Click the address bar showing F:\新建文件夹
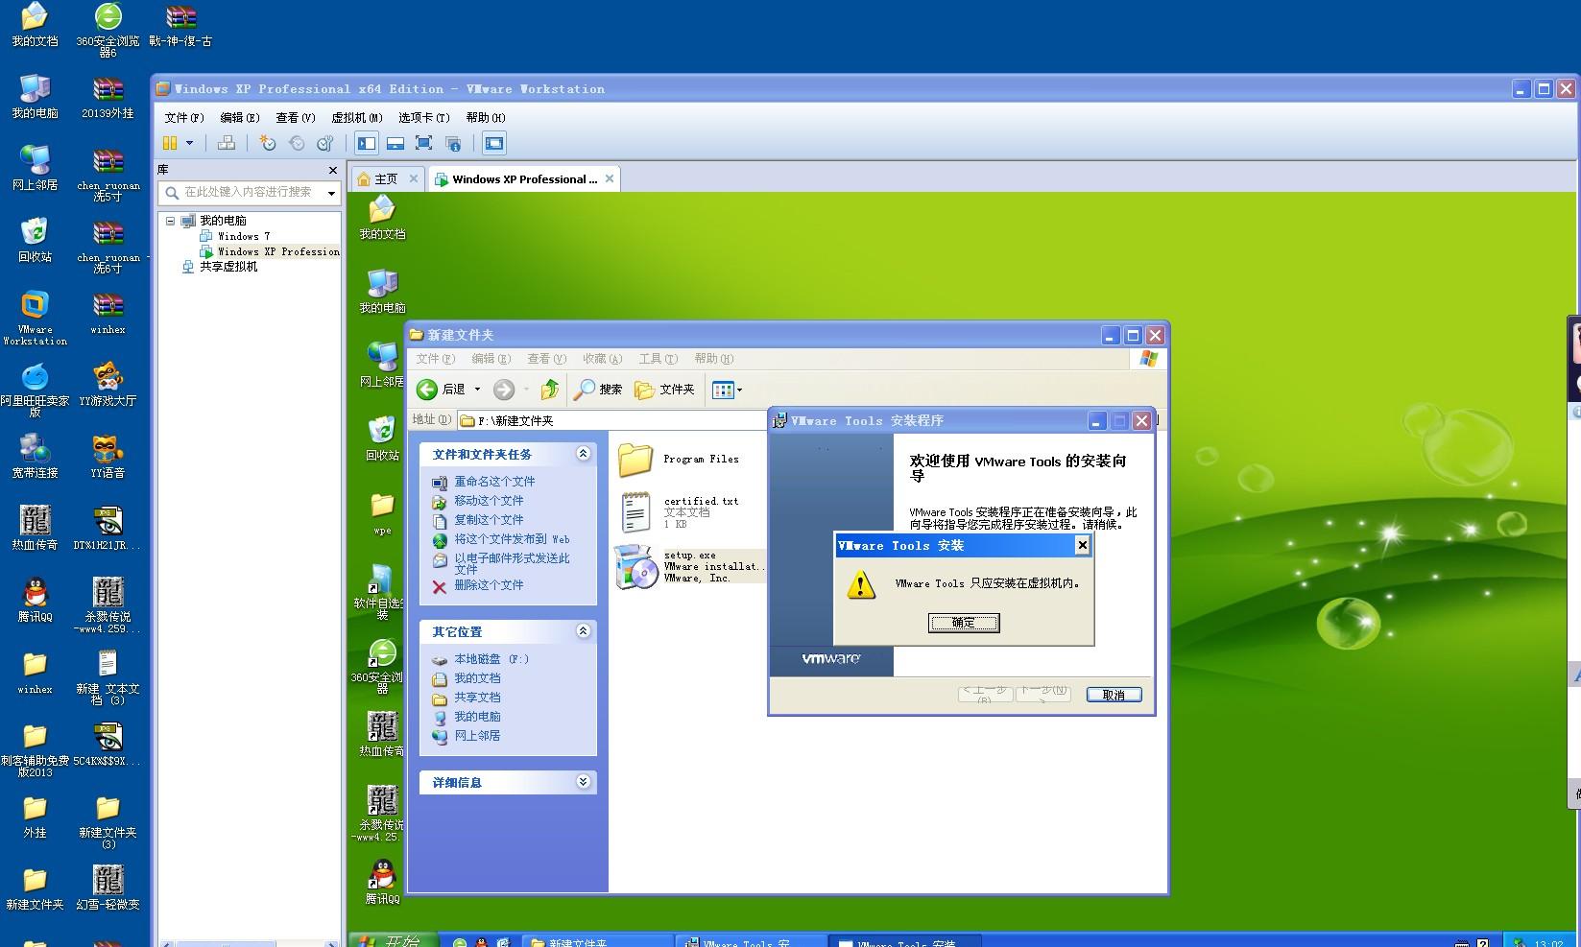Viewport: 1581px width, 947px height. (x=612, y=420)
